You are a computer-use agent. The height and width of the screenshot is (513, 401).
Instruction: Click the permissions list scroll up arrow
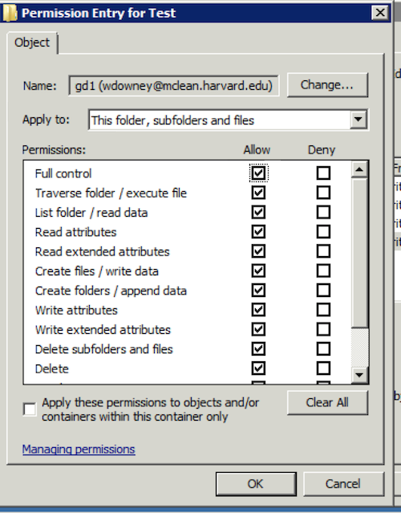point(359,169)
